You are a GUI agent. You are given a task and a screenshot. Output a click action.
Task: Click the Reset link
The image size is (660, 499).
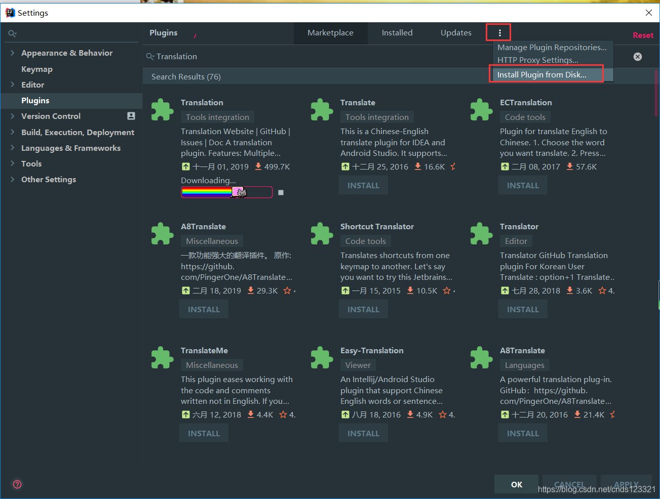tap(643, 35)
